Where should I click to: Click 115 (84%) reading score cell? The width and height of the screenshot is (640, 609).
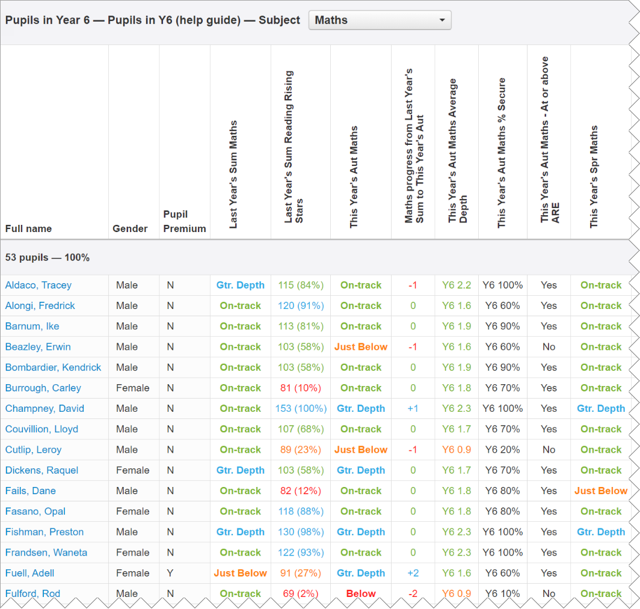301,285
